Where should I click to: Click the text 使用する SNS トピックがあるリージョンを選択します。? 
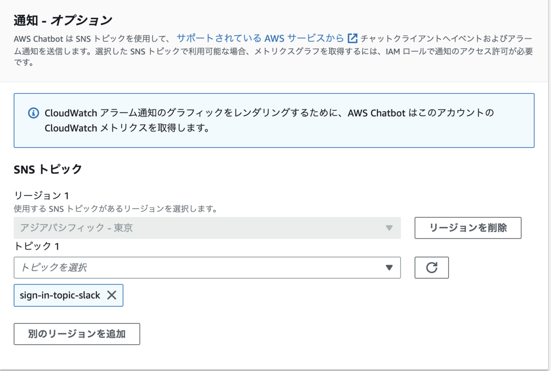tap(115, 209)
